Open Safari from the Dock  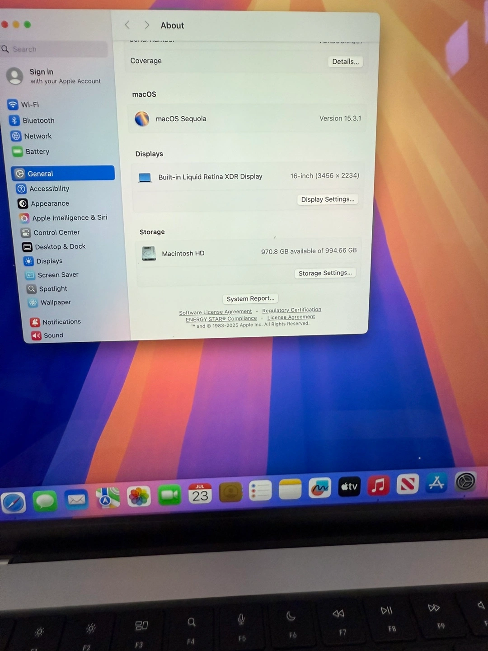tap(13, 503)
